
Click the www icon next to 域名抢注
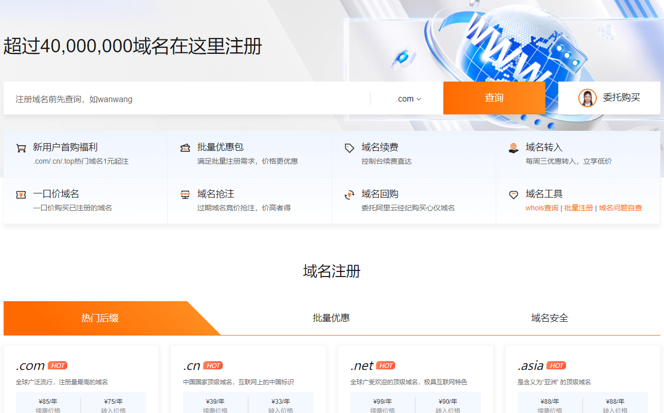click(185, 195)
